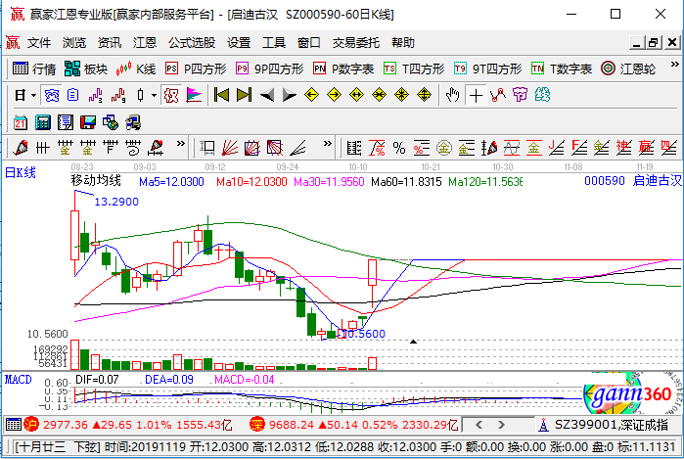684x459 pixels.
Task: Open the P数字表 number table
Action: [x=343, y=69]
